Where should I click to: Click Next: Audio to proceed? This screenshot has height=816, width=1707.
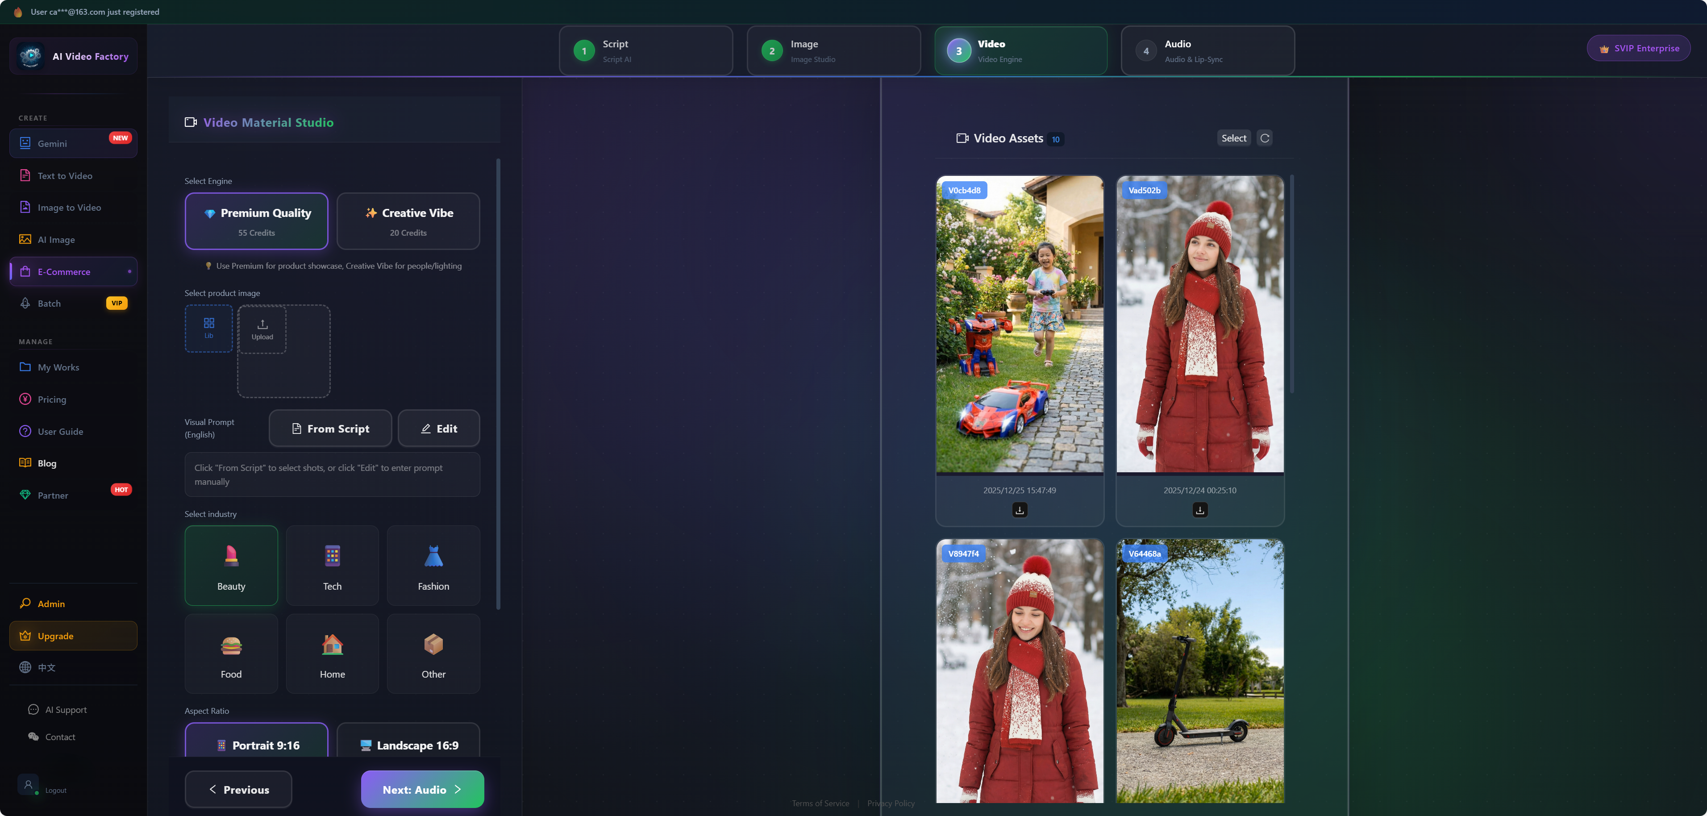click(x=421, y=790)
